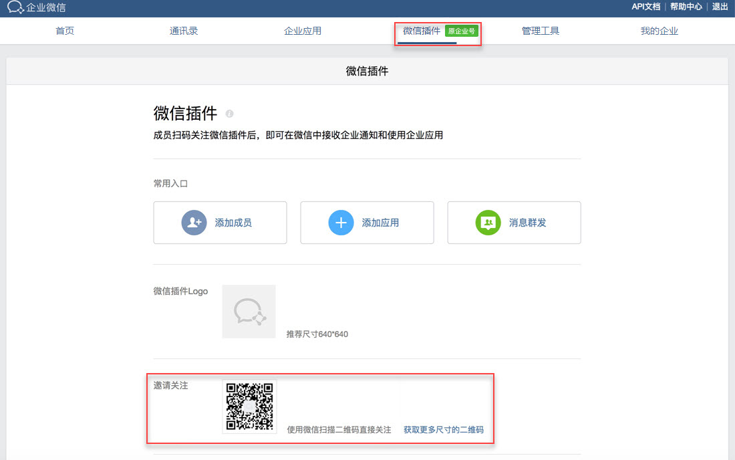Click the 企业微信 brand text

pos(46,7)
